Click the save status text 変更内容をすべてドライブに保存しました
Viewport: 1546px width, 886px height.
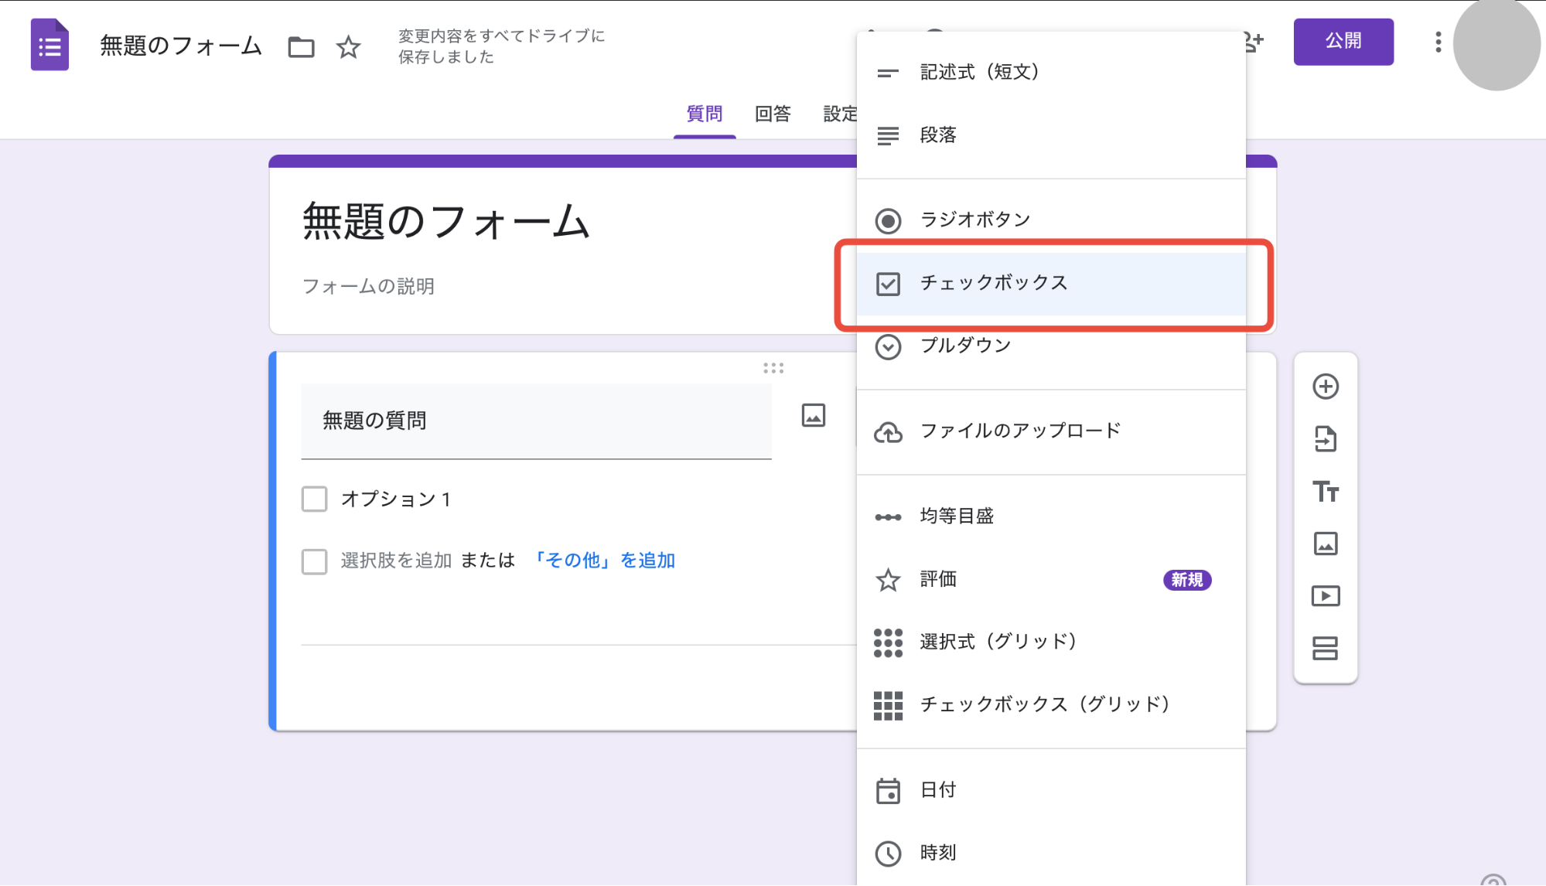coord(502,46)
